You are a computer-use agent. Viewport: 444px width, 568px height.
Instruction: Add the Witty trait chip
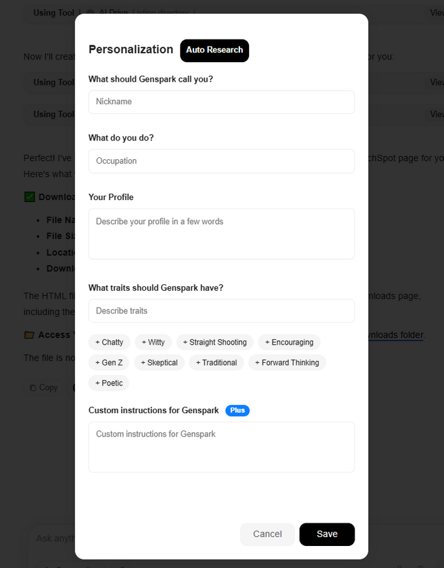click(x=153, y=342)
